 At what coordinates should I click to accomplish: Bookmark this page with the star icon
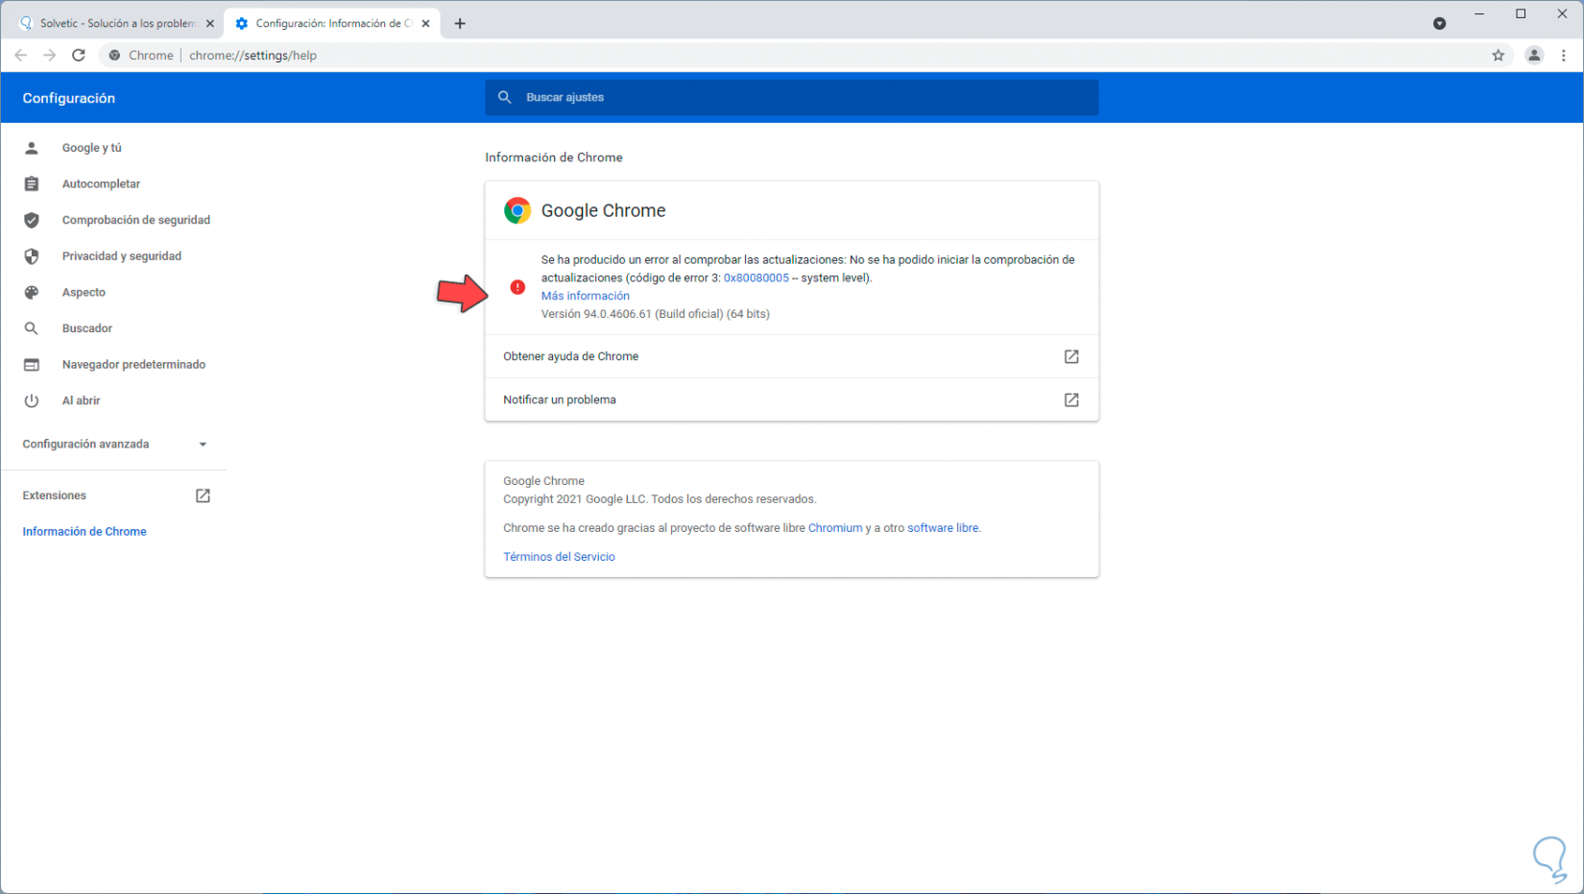[1499, 56]
